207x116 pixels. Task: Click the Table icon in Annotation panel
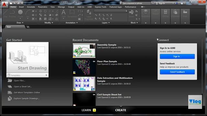point(79,19)
